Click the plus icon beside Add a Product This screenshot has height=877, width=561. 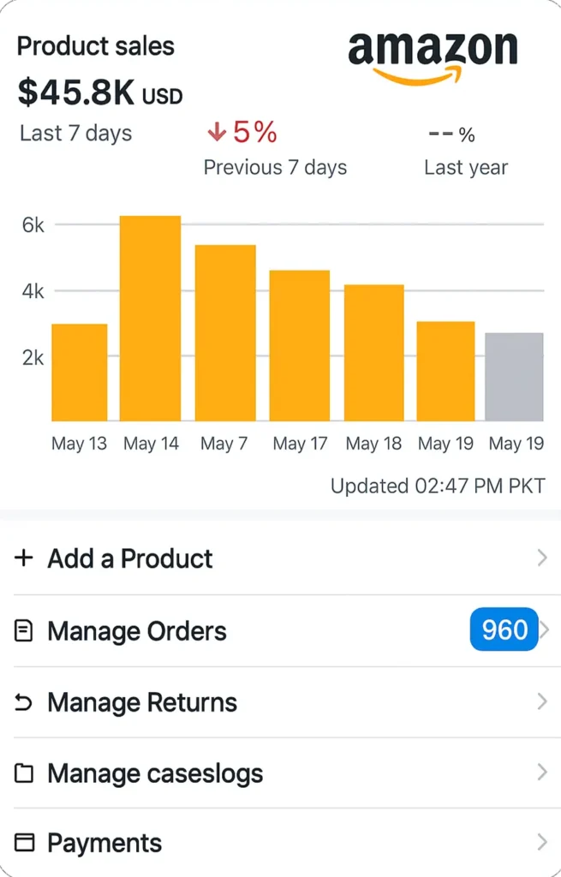pyautogui.click(x=23, y=558)
